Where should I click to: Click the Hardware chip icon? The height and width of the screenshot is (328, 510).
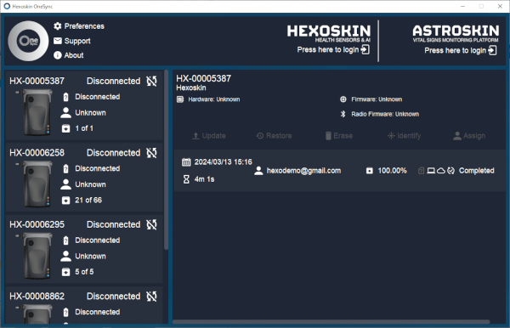click(180, 99)
